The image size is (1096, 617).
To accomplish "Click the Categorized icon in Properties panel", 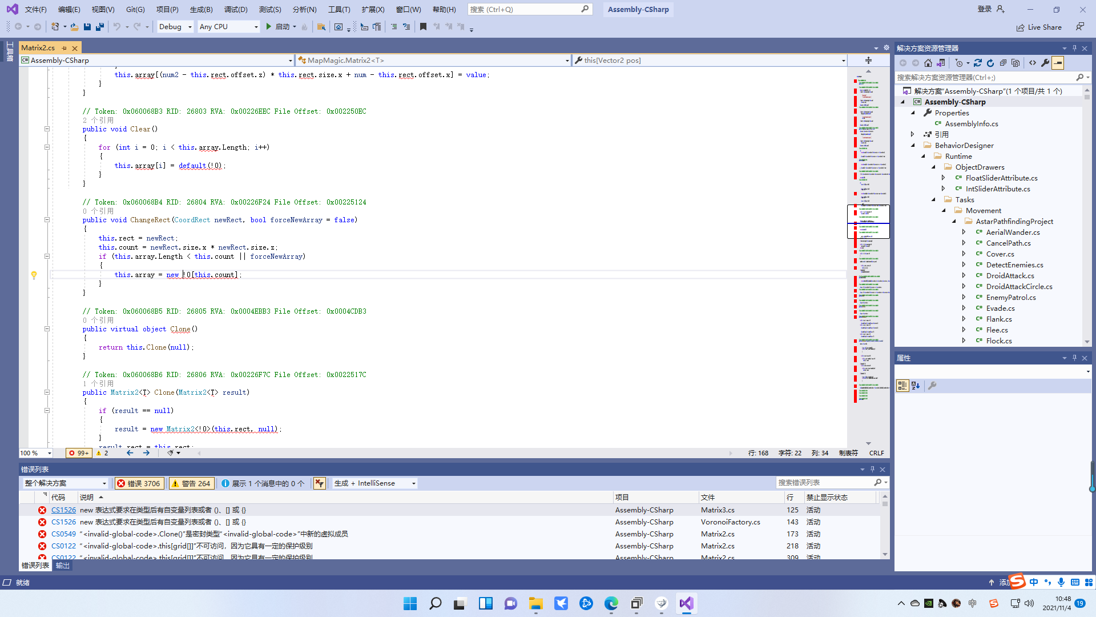I will tap(902, 386).
